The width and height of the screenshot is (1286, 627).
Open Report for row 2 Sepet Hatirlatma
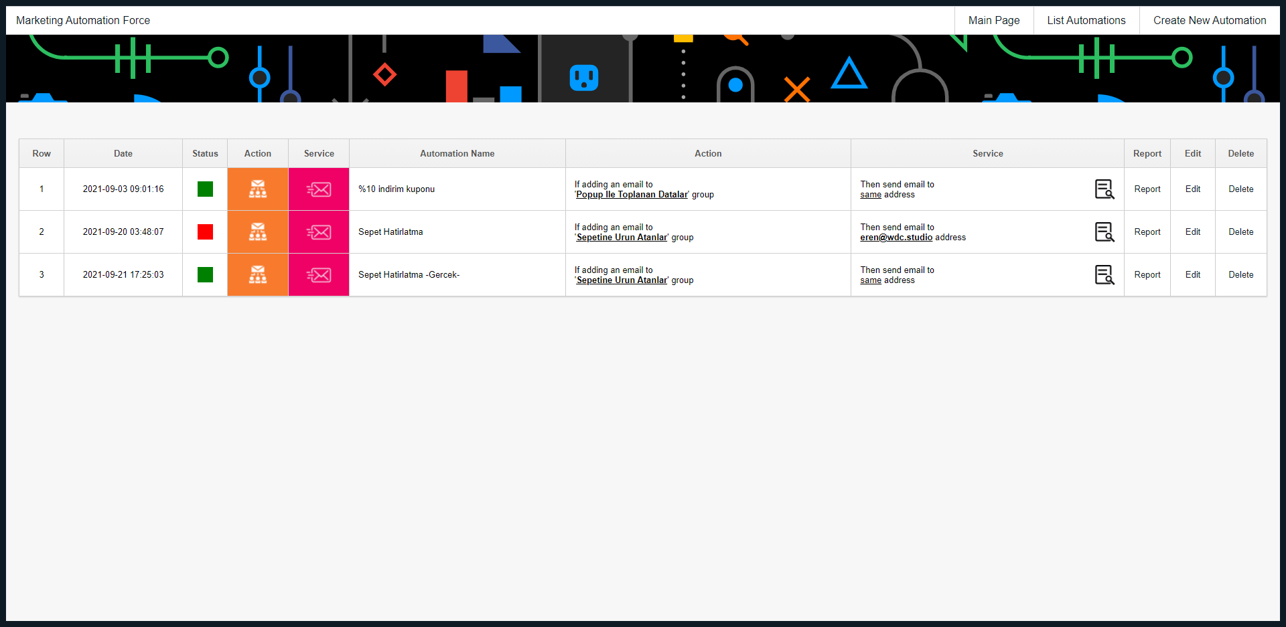tap(1147, 232)
